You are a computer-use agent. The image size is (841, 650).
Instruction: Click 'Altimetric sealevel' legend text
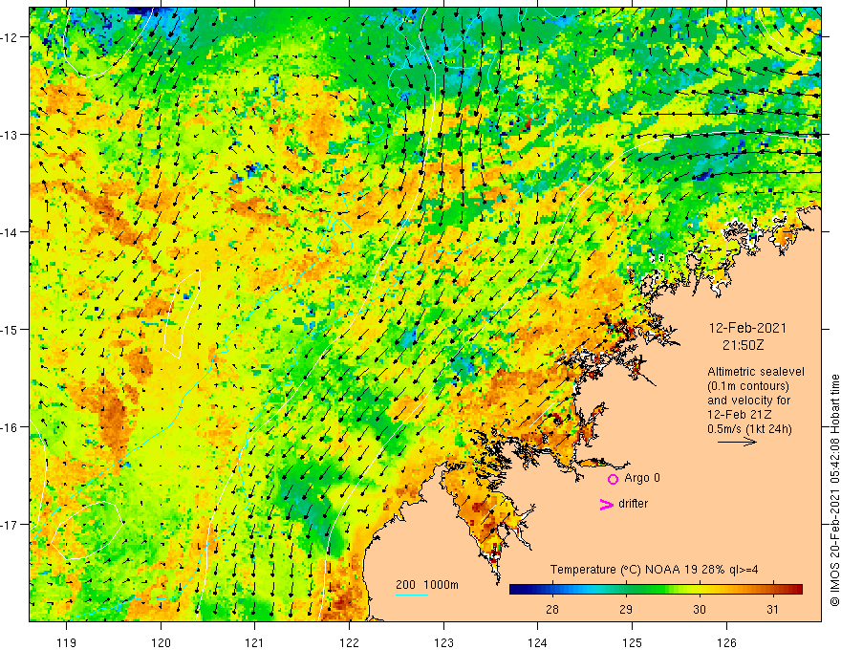(x=756, y=372)
